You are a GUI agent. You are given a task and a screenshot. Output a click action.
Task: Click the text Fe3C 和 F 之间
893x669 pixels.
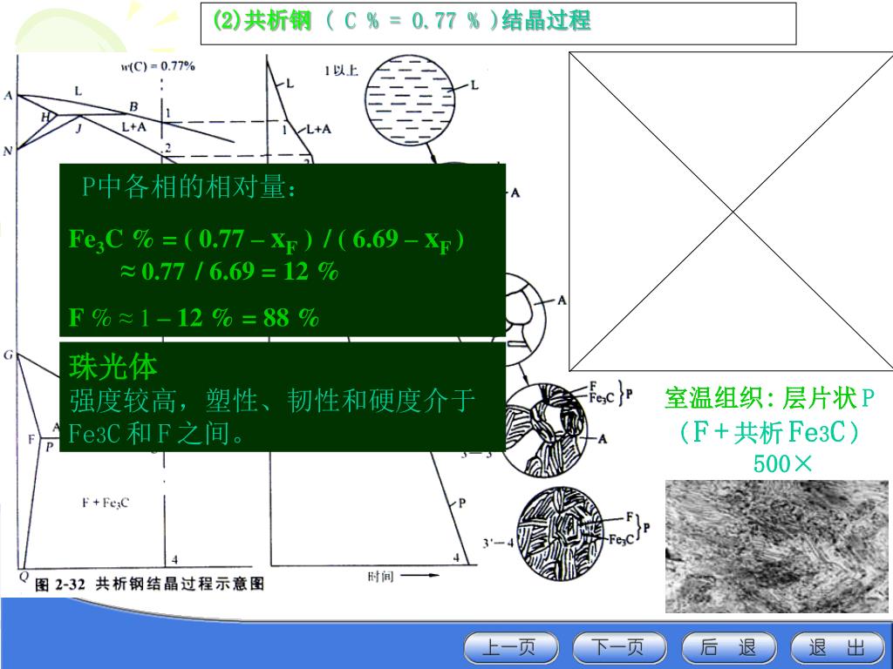[157, 434]
